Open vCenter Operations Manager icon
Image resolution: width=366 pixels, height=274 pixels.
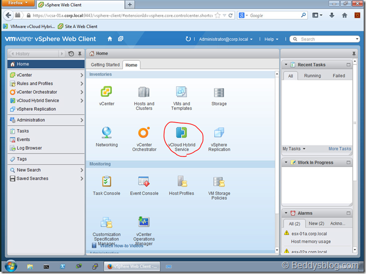point(144,222)
